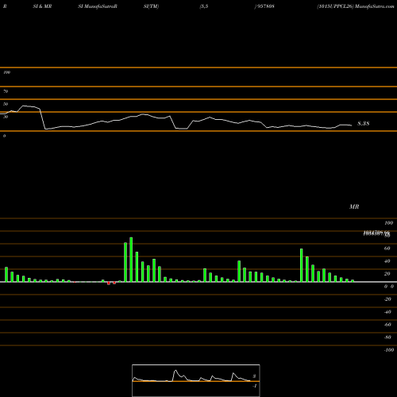Click the 'SI & MR' header text
The height and width of the screenshot is (397, 397).
(x=42, y=6)
